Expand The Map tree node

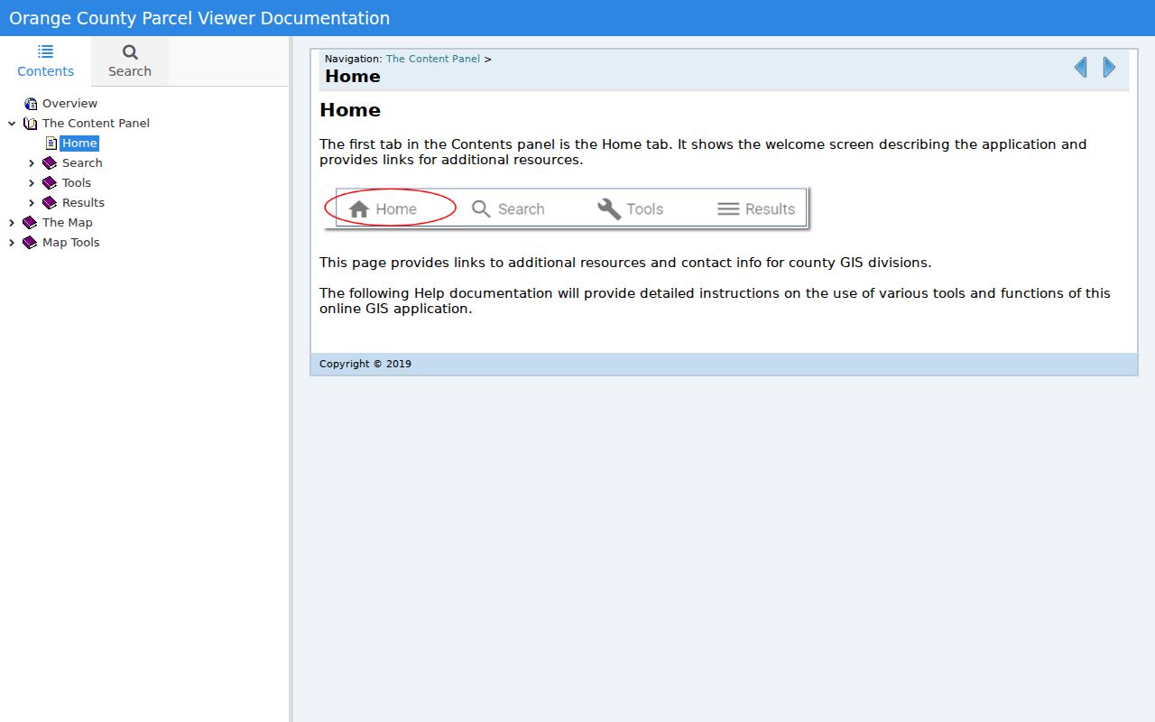pos(12,223)
